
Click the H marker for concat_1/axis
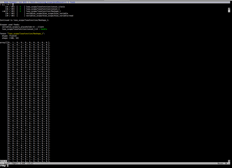point(20,7)
